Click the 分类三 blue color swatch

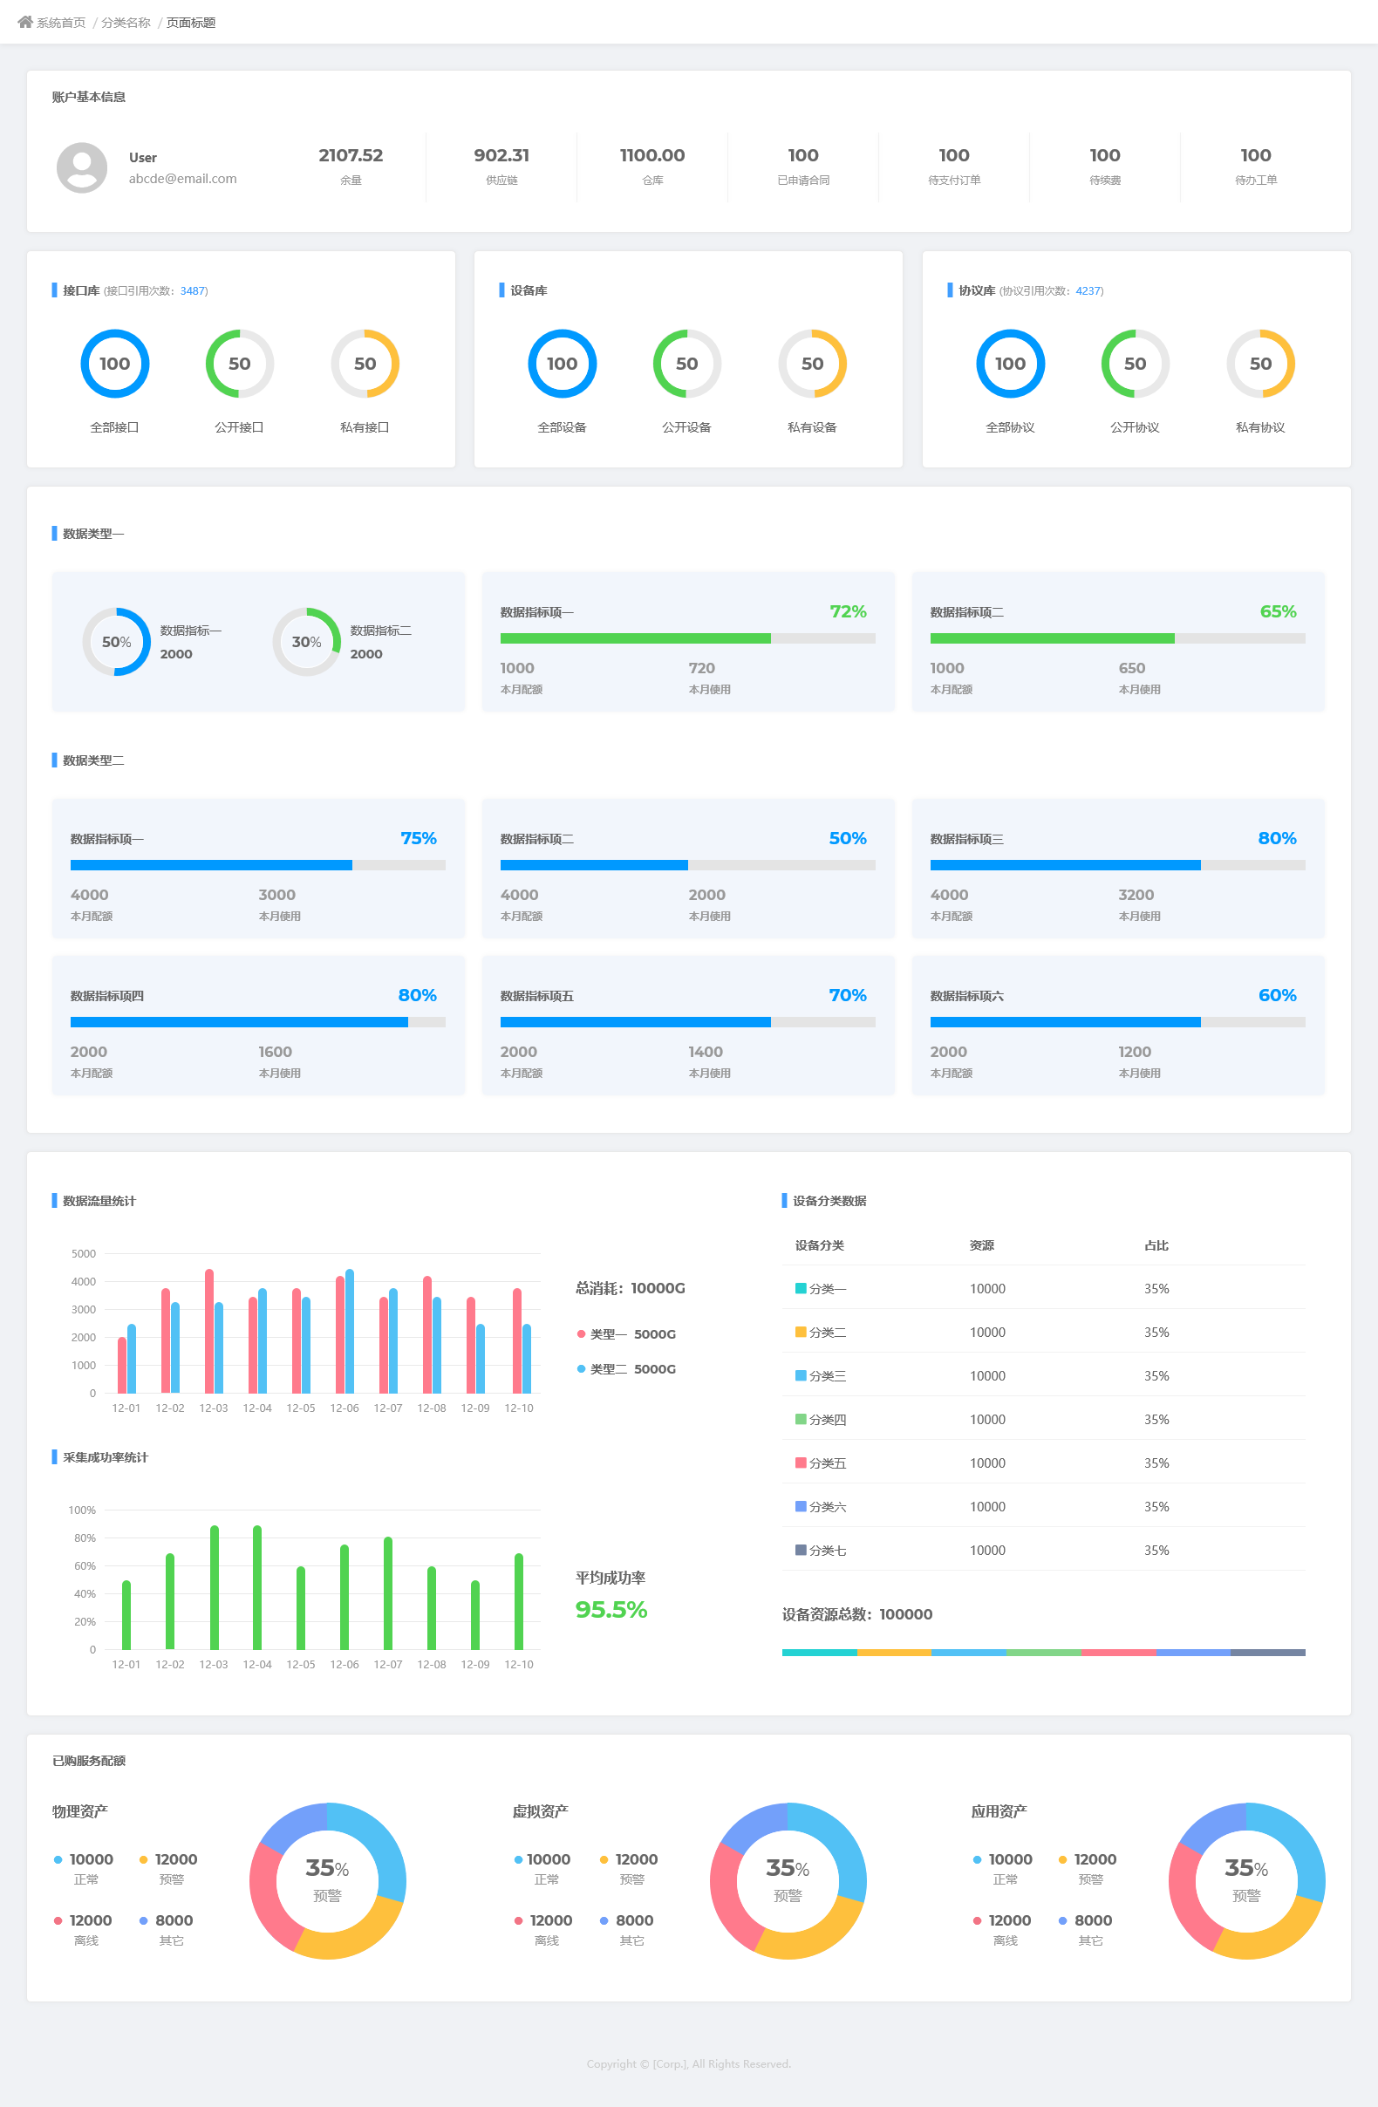pos(801,1374)
